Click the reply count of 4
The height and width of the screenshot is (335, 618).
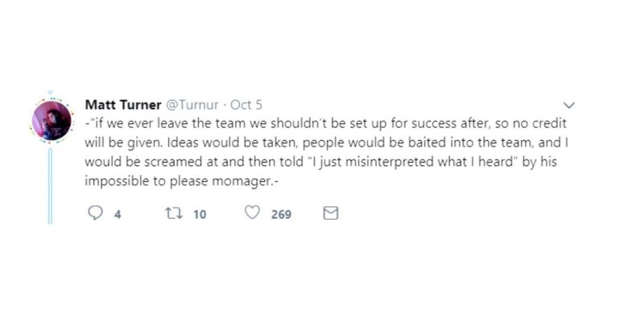click(117, 214)
